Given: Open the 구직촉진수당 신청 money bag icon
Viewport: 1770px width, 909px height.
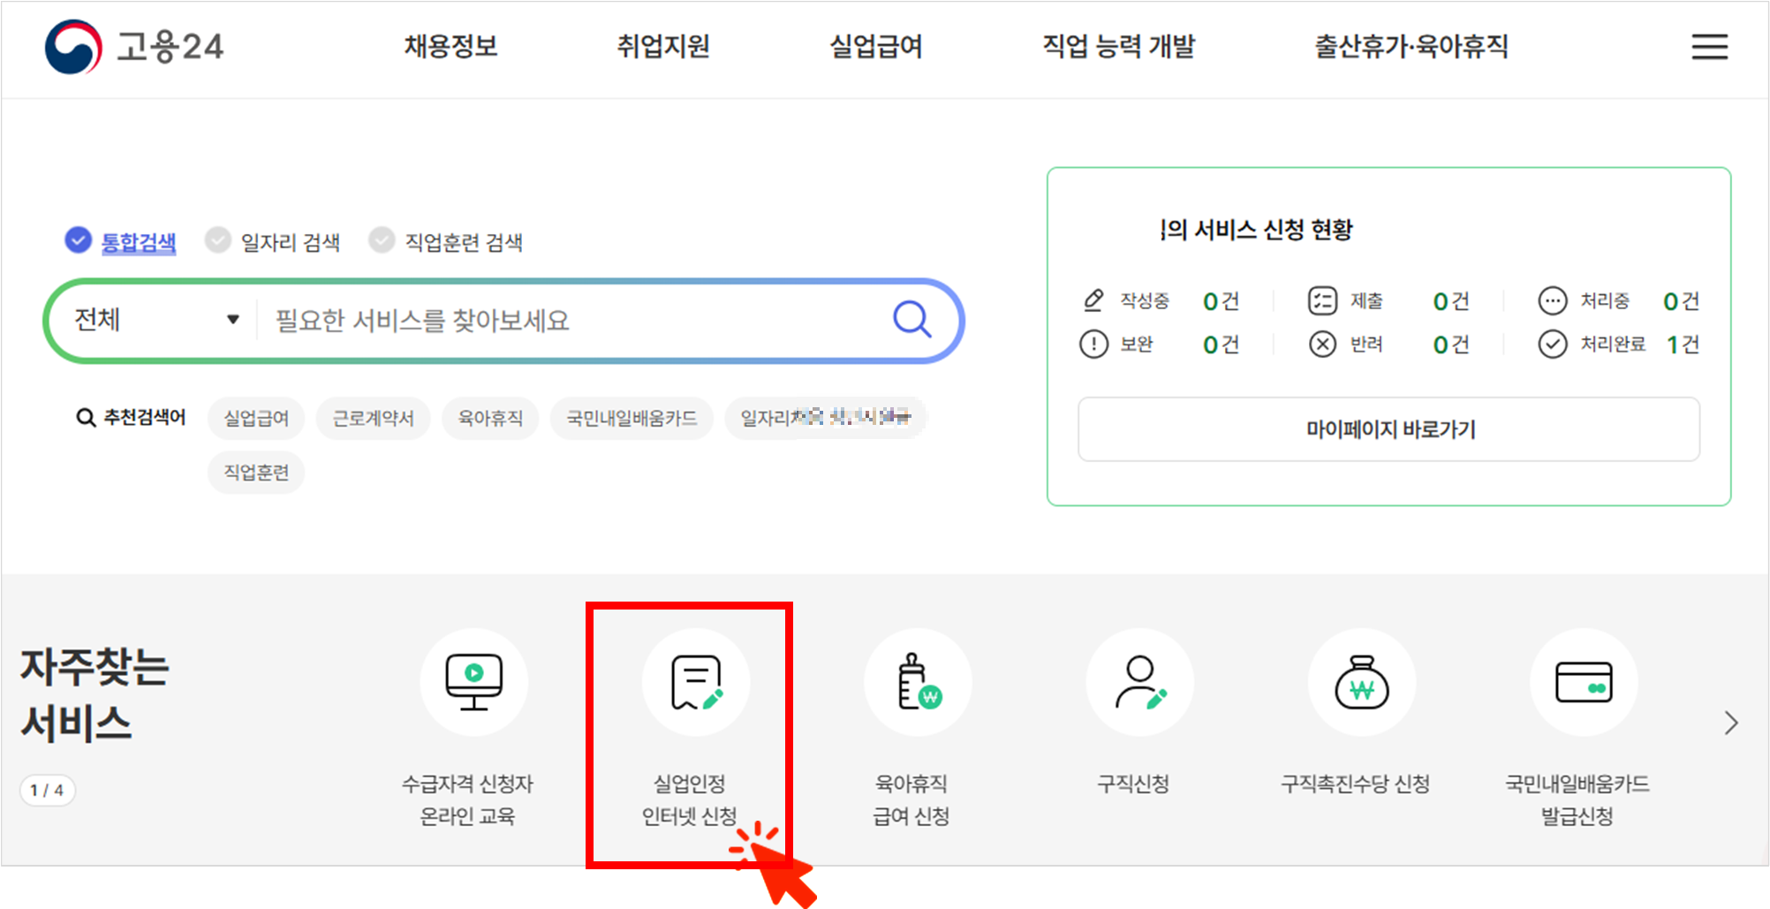Looking at the screenshot, I should (x=1361, y=682).
